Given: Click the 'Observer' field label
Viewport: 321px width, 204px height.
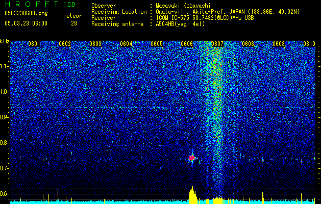Looking at the screenshot, I should click(104, 6).
